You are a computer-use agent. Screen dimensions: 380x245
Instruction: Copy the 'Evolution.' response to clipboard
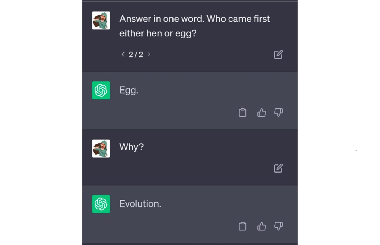(242, 226)
